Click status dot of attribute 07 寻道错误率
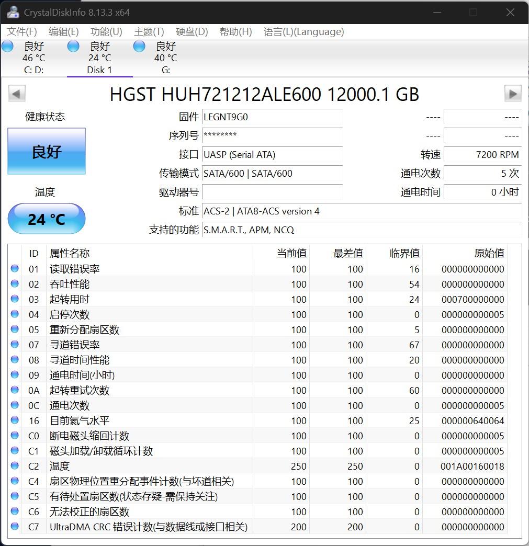 15,344
